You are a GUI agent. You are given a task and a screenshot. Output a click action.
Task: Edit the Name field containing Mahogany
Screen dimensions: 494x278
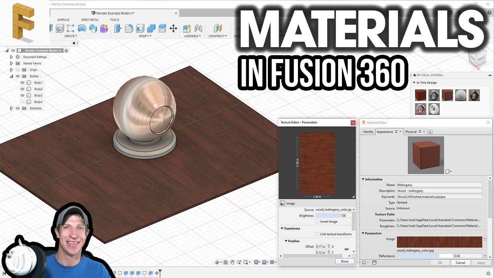[440, 185]
